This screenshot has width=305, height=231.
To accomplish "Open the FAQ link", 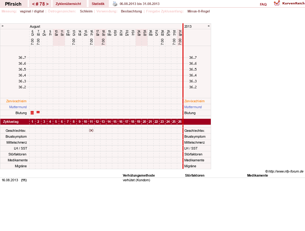I will (x=263, y=4).
